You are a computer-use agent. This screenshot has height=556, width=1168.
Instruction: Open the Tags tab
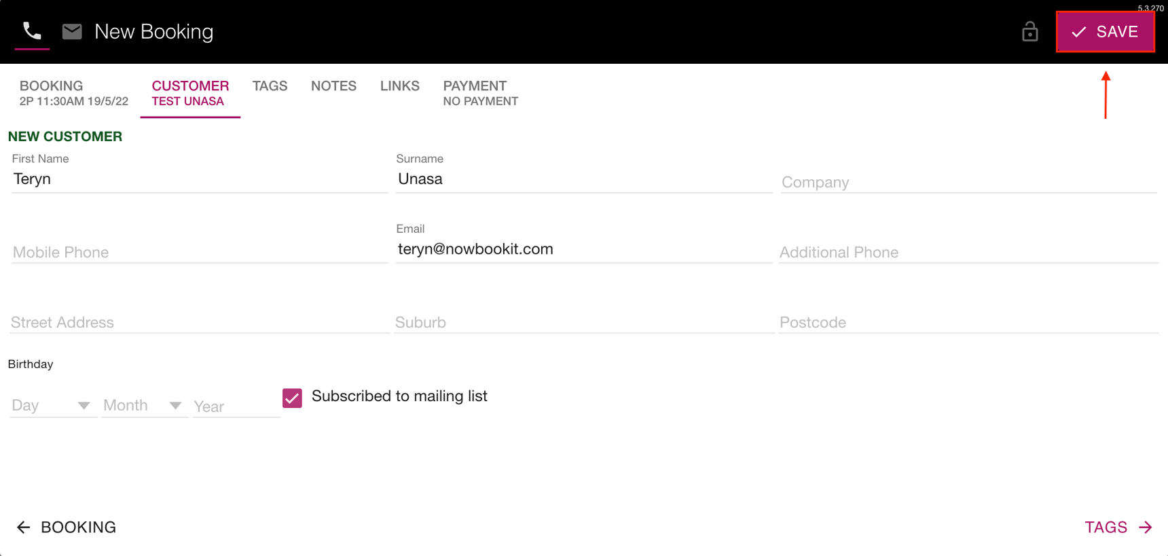(x=270, y=86)
